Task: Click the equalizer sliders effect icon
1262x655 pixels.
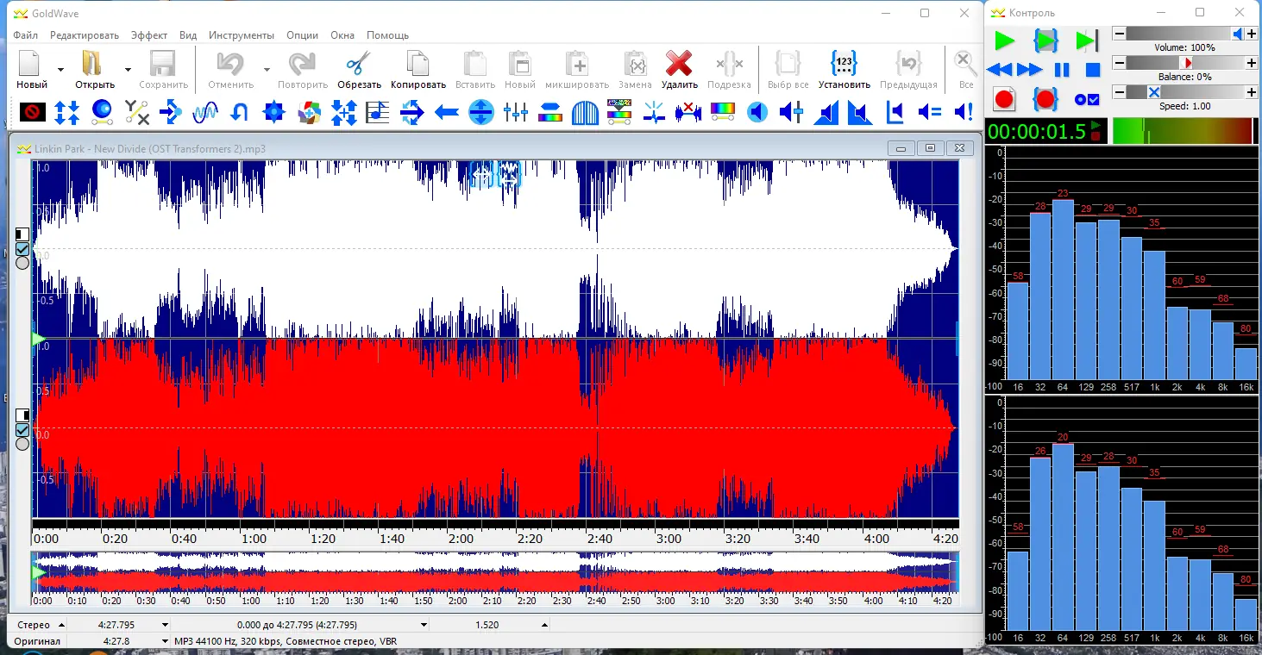Action: [x=516, y=111]
